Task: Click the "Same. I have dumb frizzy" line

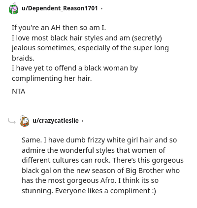Action: click(99, 140)
